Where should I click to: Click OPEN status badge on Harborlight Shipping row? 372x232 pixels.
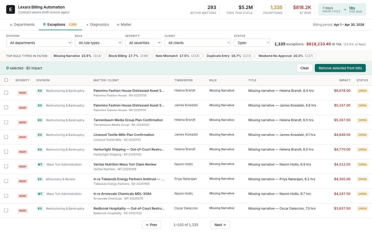pos(362,150)
